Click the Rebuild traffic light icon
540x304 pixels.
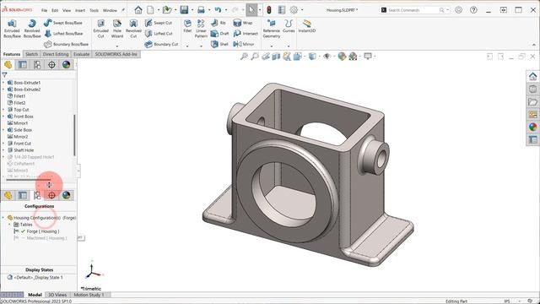pos(269,10)
